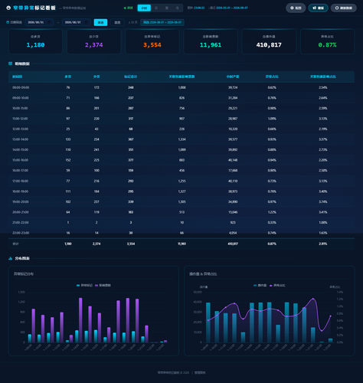The image size is (363, 383).
Task: Click the total 3,554 in the totals row
Action: coord(131,244)
